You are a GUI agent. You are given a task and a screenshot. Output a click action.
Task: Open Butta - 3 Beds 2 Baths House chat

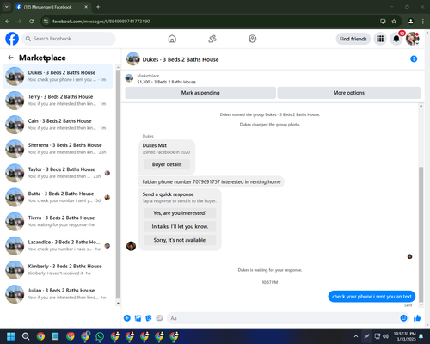tap(58, 197)
